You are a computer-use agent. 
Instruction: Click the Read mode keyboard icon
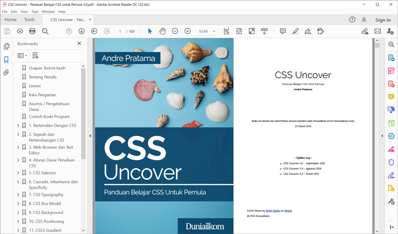[264, 31]
